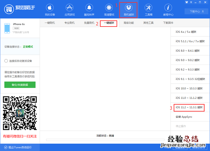Open the 应用游戏 apps and games section
210x151 pixels.
(x=70, y=10)
